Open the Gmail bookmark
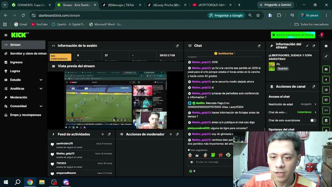Screen dimensions: 332x187 pos(20,24)
